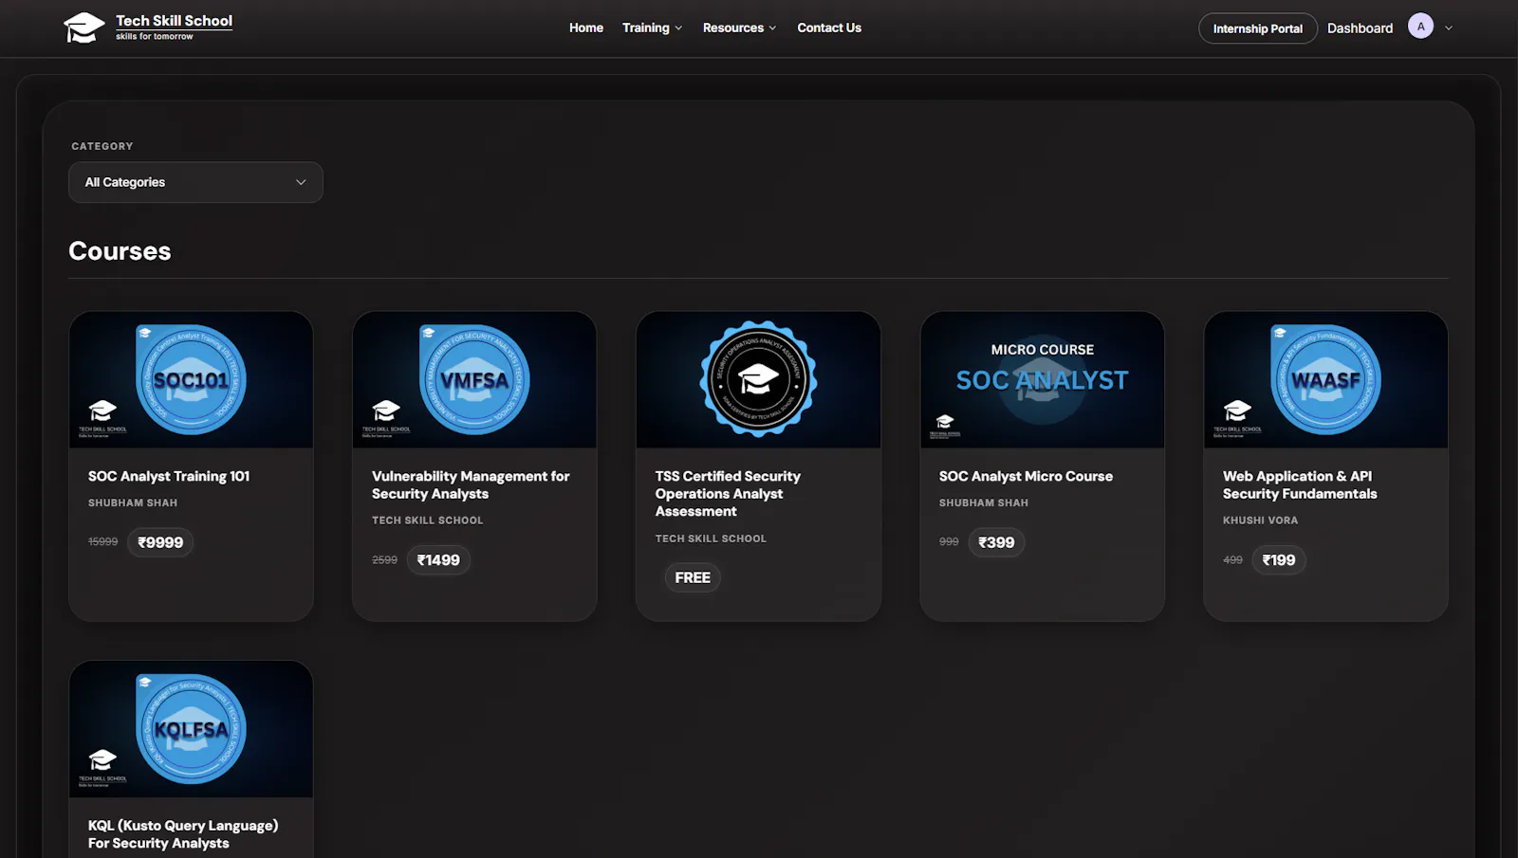Select the SOC Analyst Training 101 title
1518x858 pixels.
(x=169, y=476)
